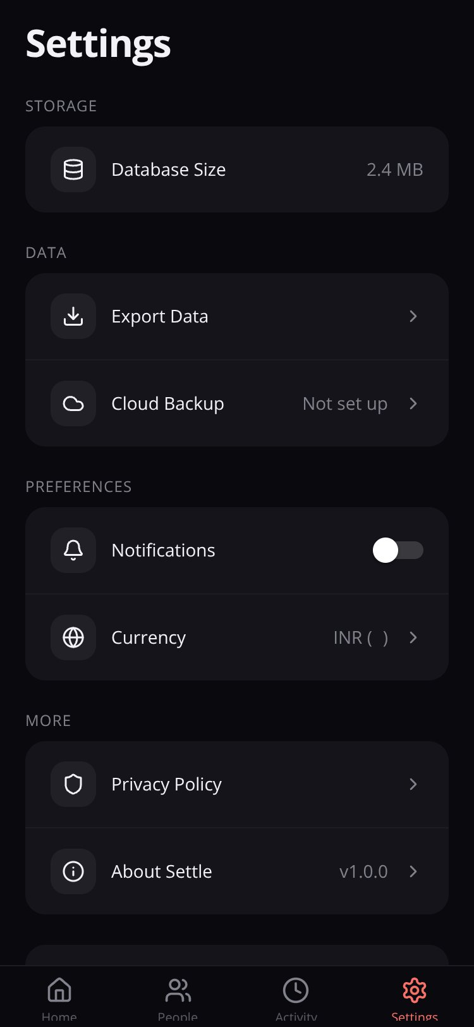Tap the Not set up status text
The image size is (474, 1027).
[345, 403]
